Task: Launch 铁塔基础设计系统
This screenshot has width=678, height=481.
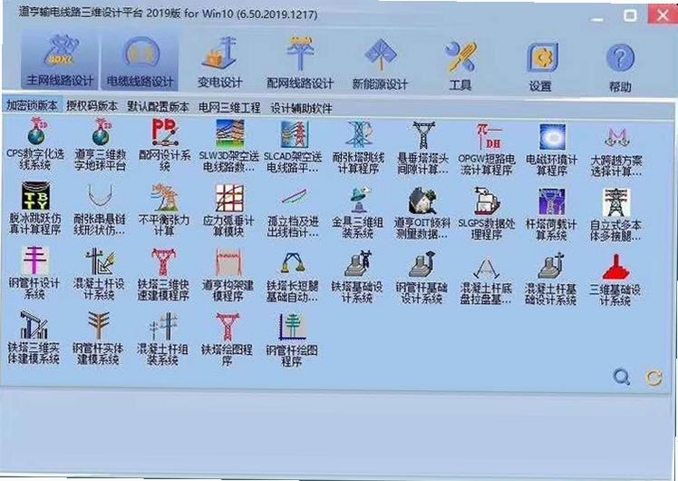Action: [357, 277]
